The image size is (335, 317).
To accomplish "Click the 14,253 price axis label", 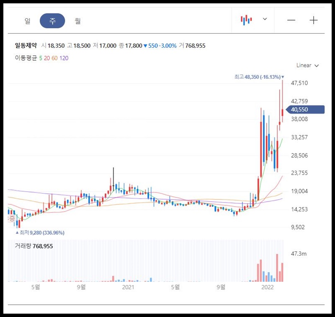I will coord(299,209).
